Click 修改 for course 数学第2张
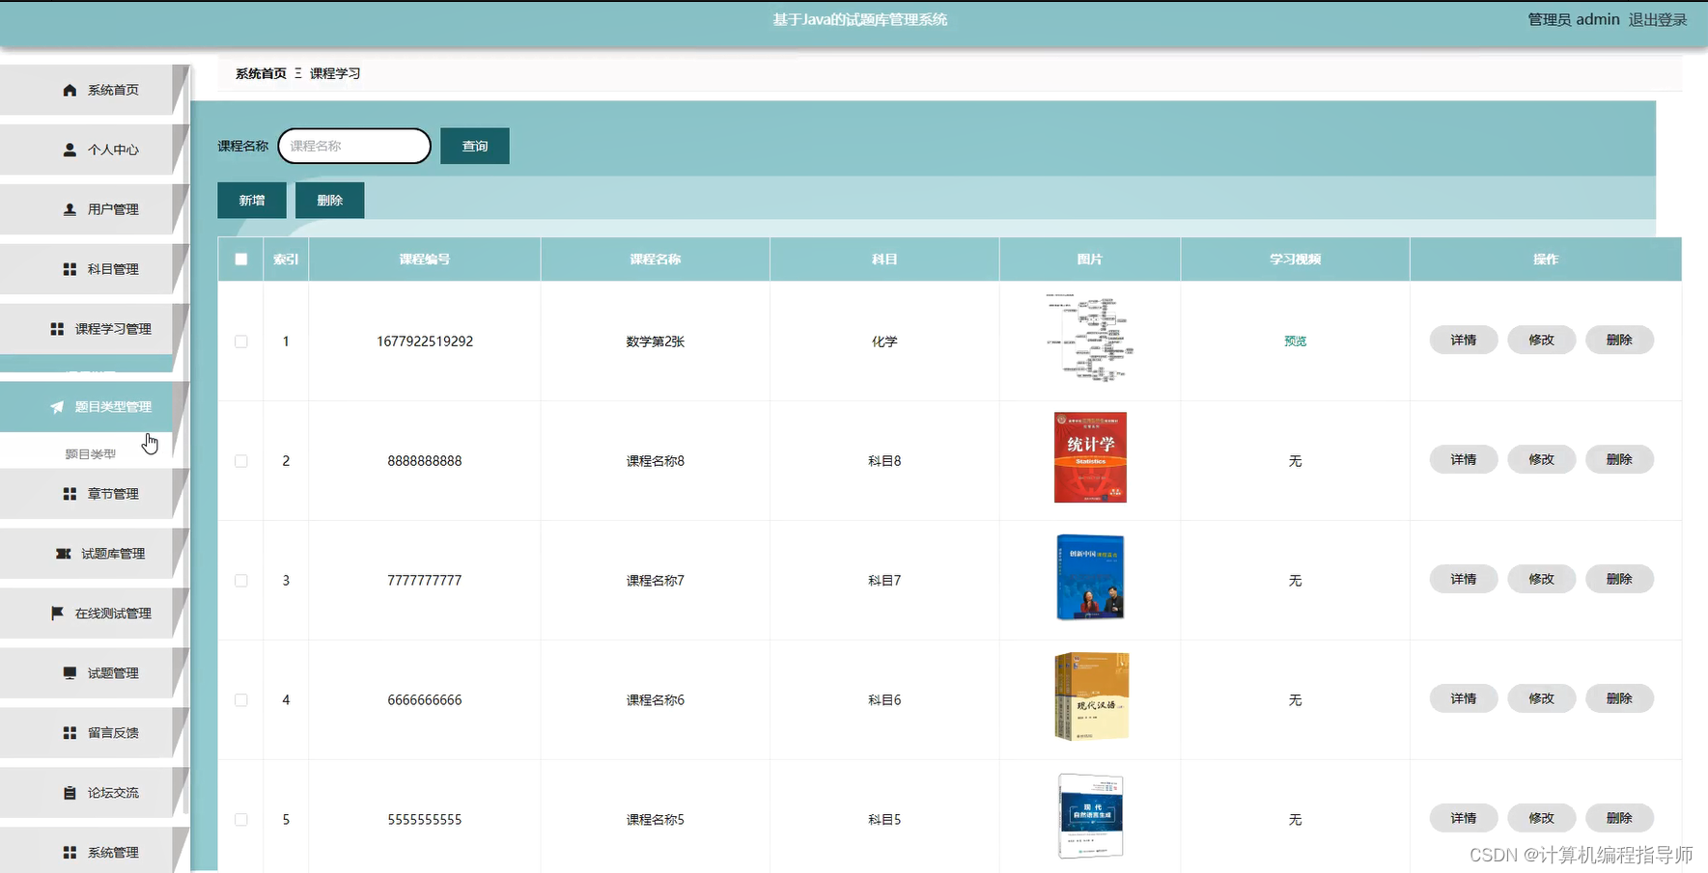Image resolution: width=1708 pixels, height=873 pixels. click(1542, 340)
